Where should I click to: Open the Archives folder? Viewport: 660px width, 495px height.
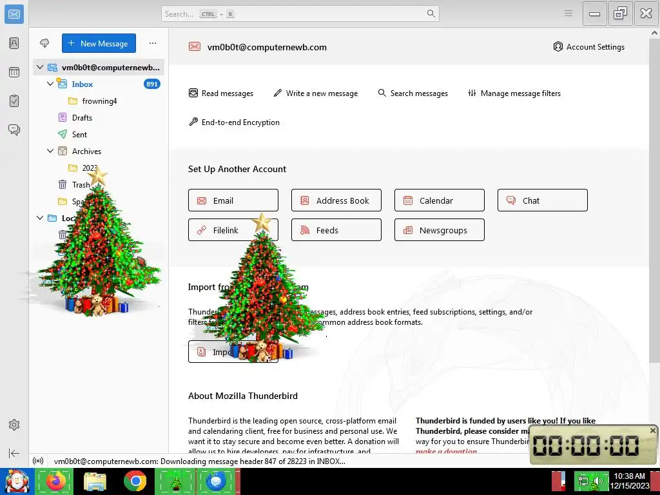coord(99,151)
